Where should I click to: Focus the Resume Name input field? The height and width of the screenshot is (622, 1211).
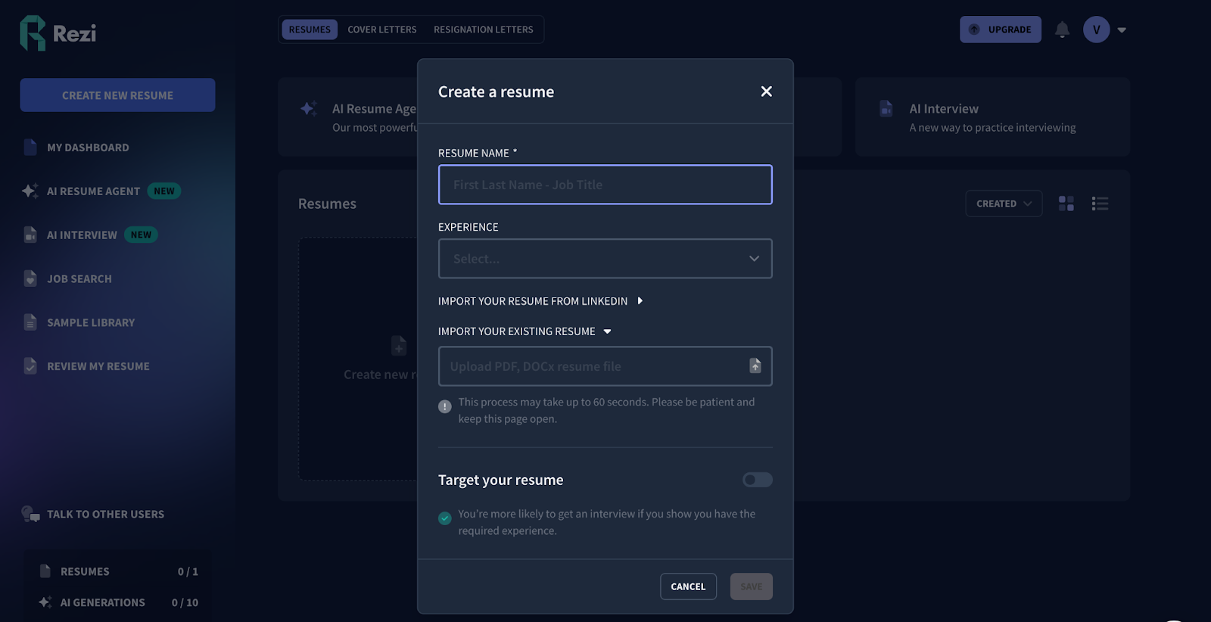pos(605,185)
